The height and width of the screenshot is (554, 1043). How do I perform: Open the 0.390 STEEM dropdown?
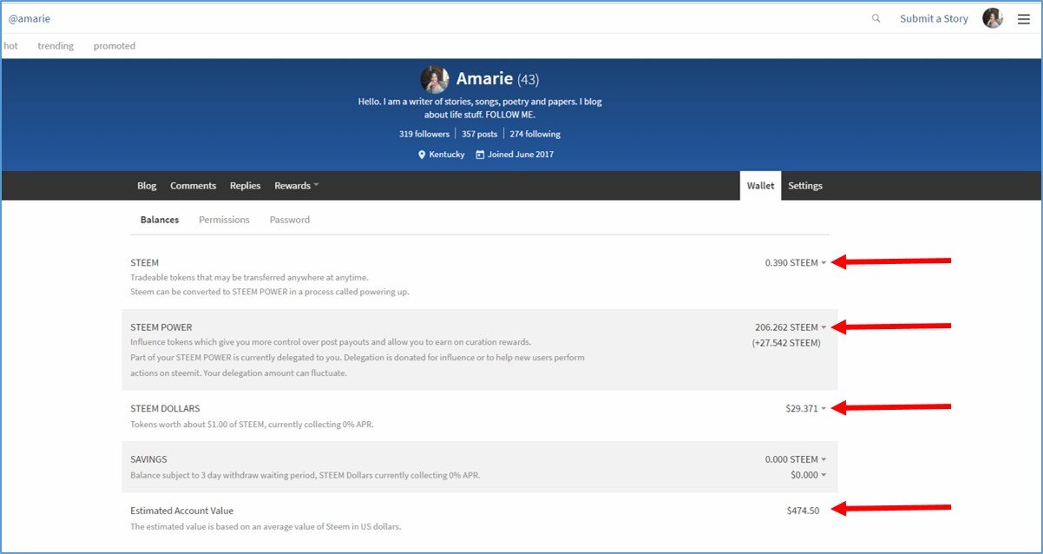(796, 262)
